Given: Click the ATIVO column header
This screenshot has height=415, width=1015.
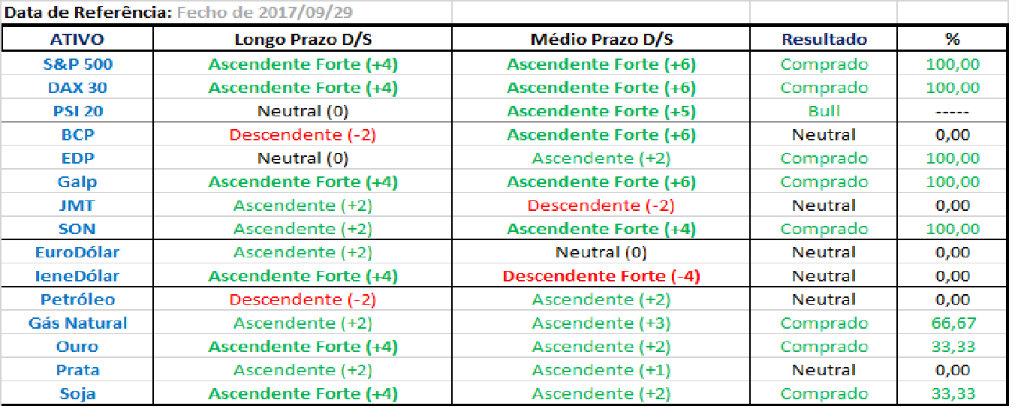Looking at the screenshot, I should point(77,40).
